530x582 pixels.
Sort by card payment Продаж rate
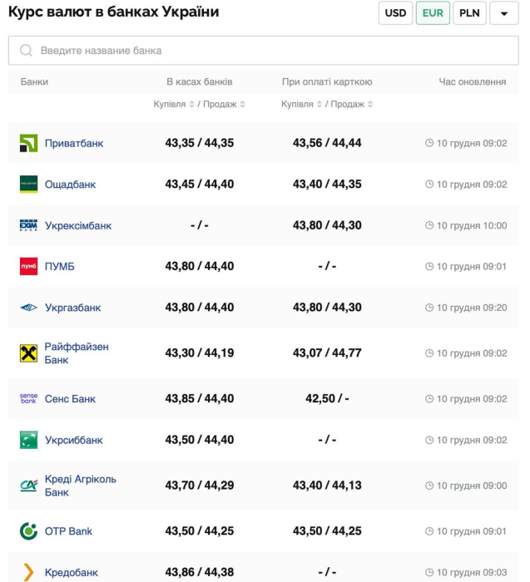point(370,105)
